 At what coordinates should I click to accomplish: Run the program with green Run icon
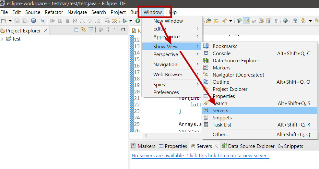click(138, 21)
